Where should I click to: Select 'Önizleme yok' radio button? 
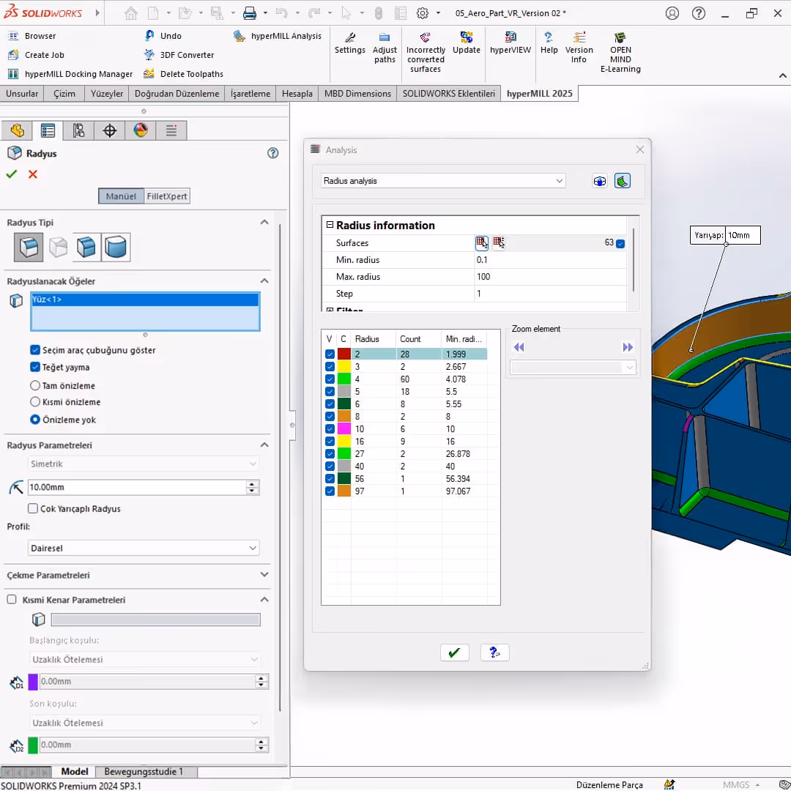35,419
